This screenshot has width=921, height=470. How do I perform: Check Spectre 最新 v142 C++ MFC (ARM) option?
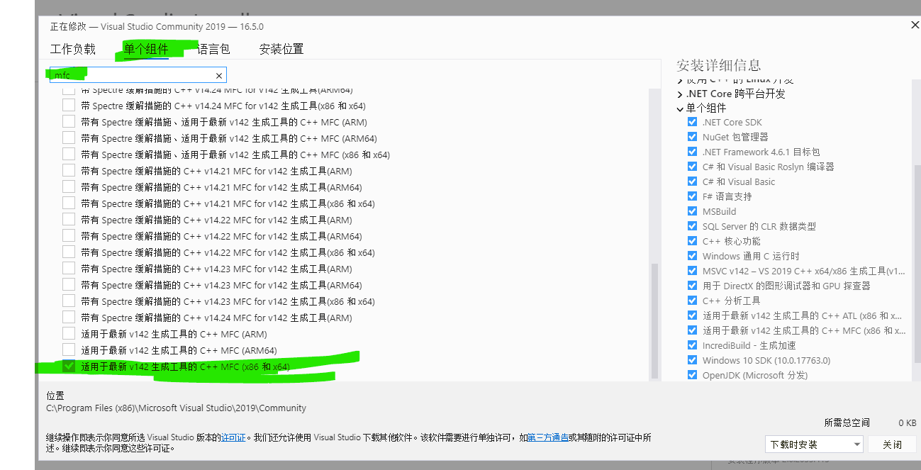pos(69,122)
